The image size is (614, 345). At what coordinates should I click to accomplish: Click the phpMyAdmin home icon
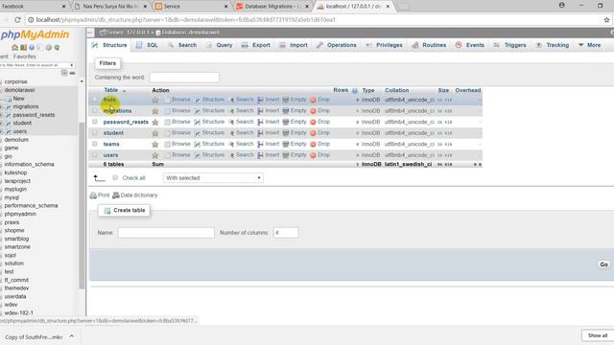tap(15, 47)
